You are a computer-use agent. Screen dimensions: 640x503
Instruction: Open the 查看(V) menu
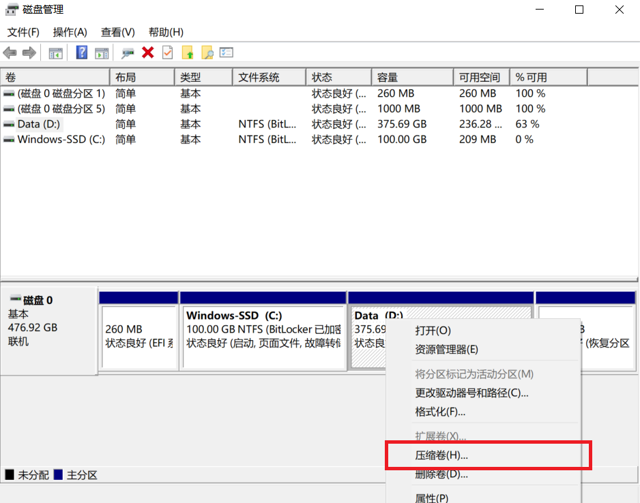click(118, 32)
